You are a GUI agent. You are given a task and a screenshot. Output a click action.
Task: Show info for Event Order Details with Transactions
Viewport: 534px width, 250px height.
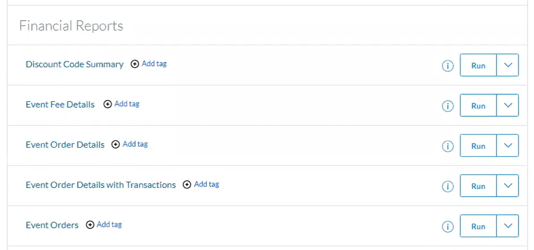tap(448, 186)
